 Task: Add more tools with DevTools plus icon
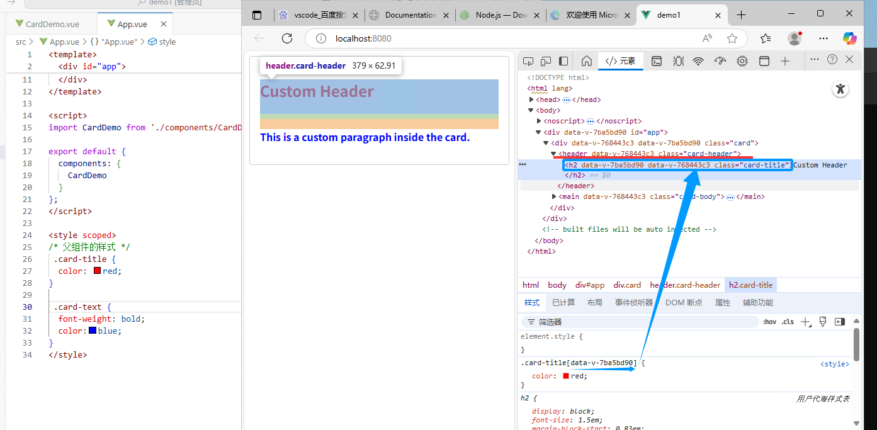(785, 61)
